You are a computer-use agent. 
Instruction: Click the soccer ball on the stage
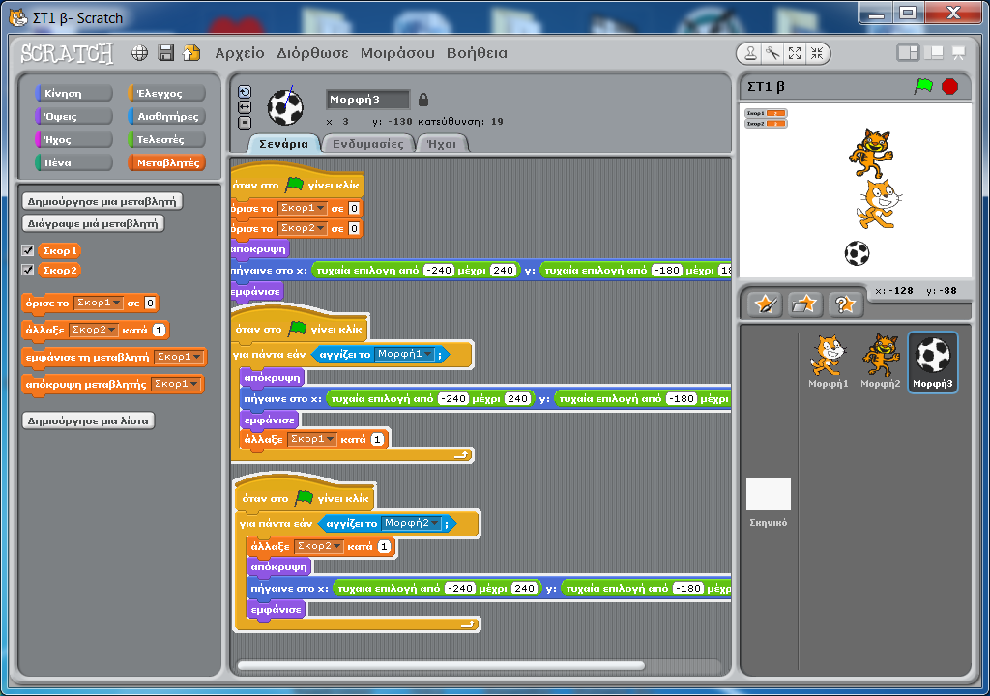(x=857, y=253)
